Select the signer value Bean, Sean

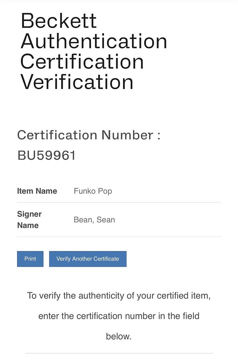pos(94,220)
